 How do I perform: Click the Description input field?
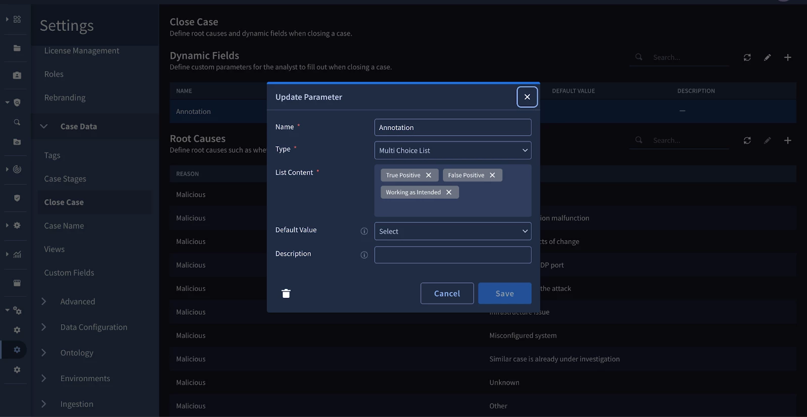point(452,255)
